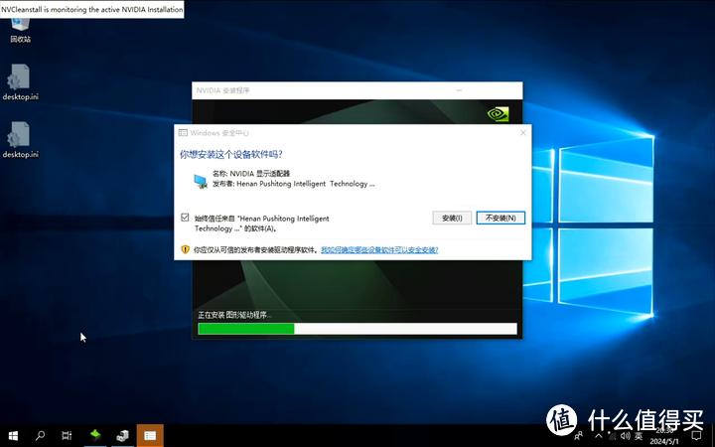Open Task View on the taskbar

coord(67,435)
